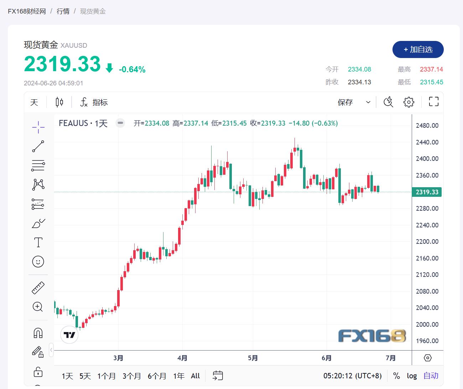Select the trend line drawing tool

(x=38, y=146)
